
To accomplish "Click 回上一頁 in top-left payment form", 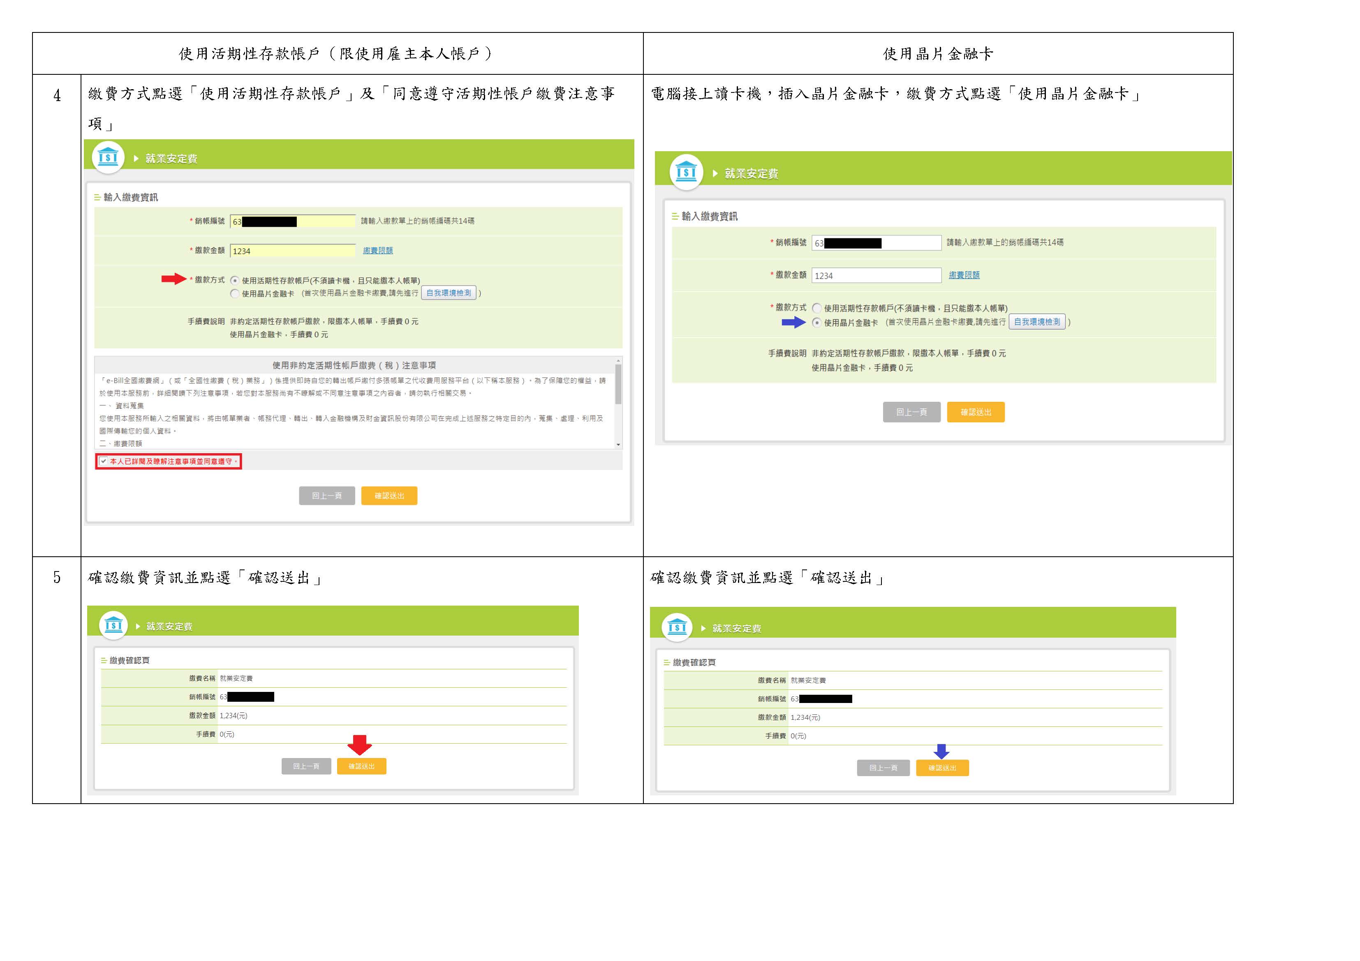I will coord(327,495).
